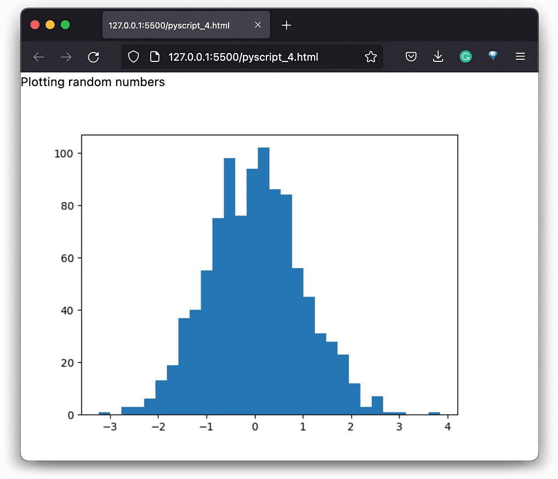Viewport: 558px width, 479px height.
Task: Click y-axis label 80
Action: (x=67, y=206)
